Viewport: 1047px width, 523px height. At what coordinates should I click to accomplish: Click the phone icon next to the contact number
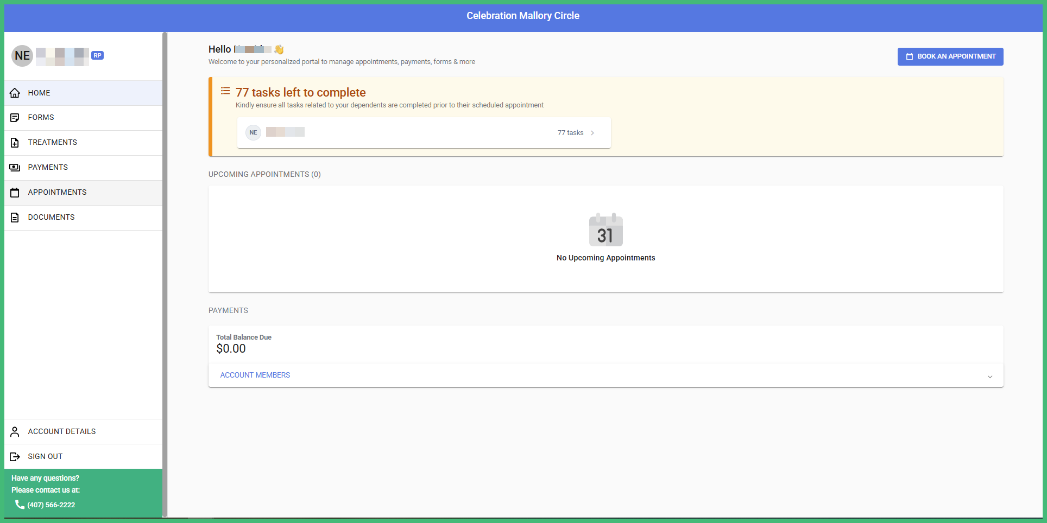(x=20, y=505)
